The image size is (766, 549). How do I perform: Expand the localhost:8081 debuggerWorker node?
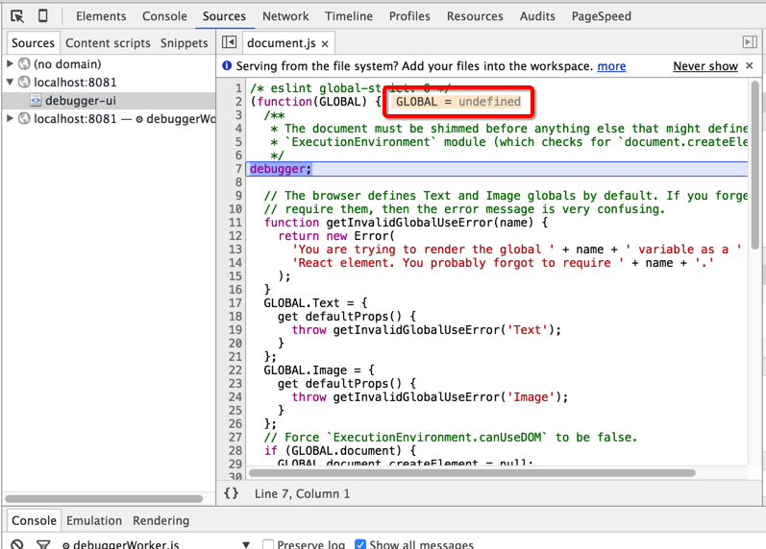(11, 119)
